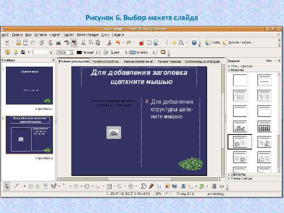Expand the Эффекты section
Image resolution: width=284 pixels, height=213 pixels.
tap(237, 174)
